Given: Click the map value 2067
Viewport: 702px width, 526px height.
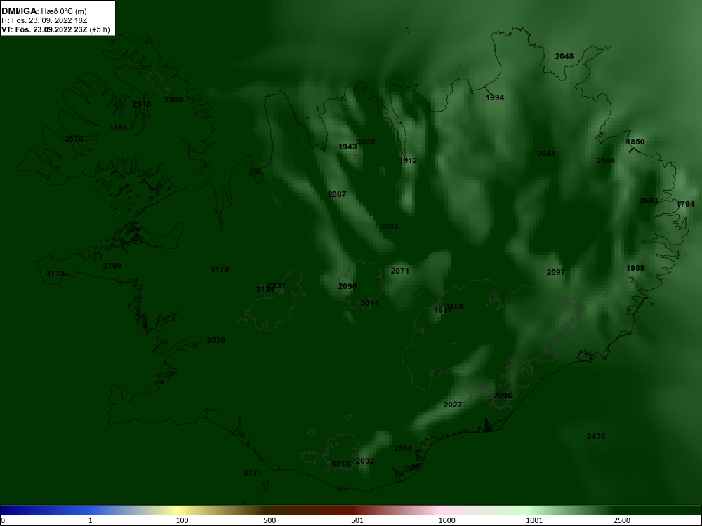Looking at the screenshot, I should coord(337,194).
